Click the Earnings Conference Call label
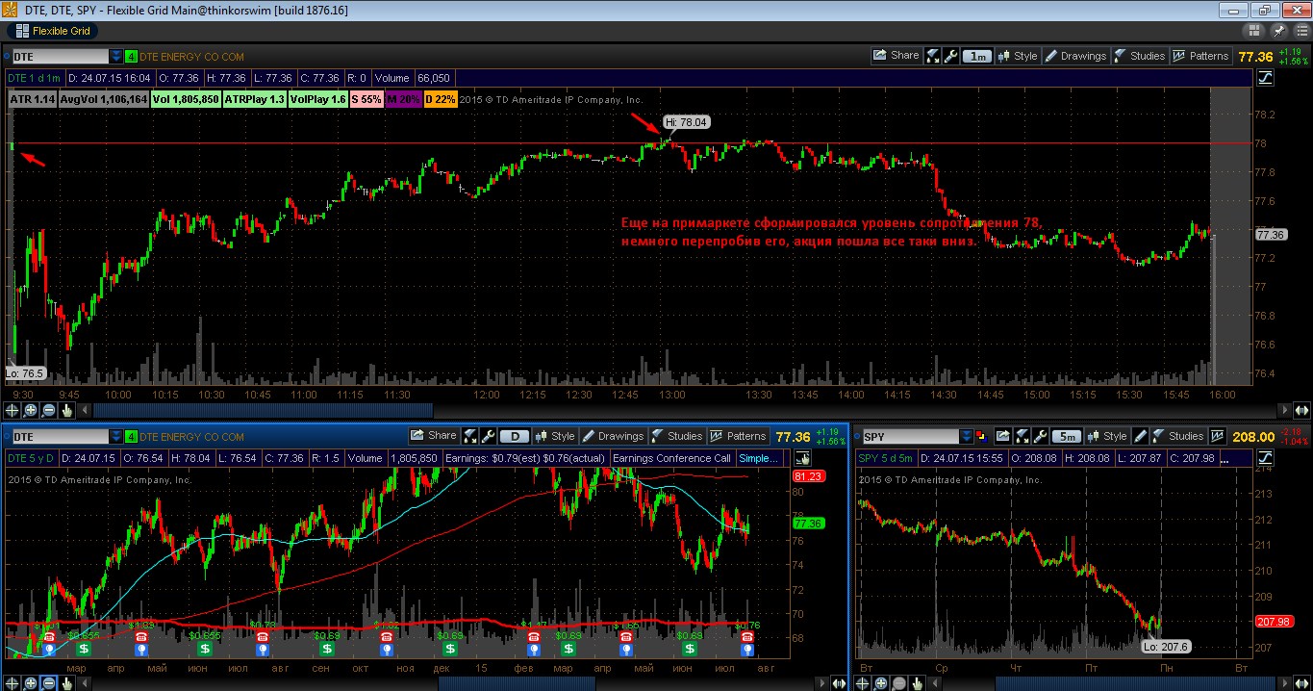The image size is (1313, 691). (670, 458)
